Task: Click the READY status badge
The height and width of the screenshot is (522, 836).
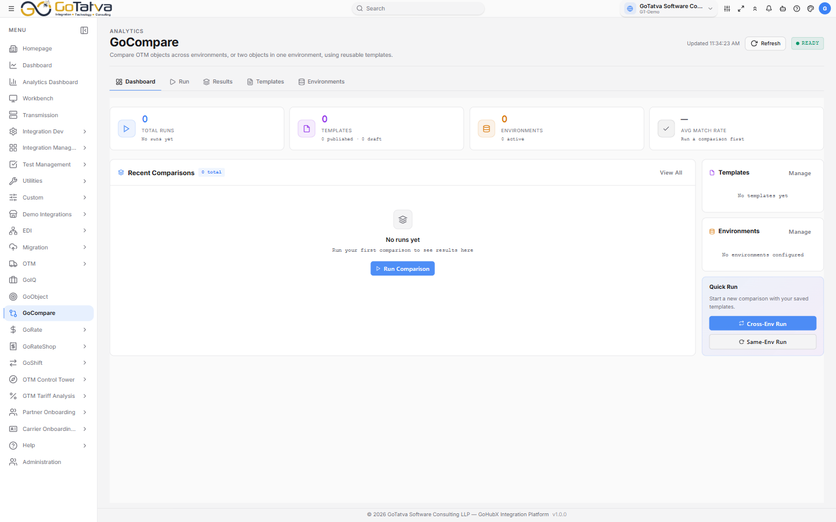Action: point(808,43)
